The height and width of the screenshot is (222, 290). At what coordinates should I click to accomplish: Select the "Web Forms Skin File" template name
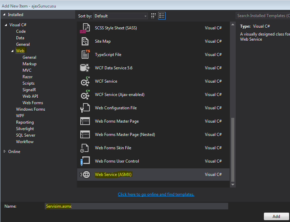tap(113, 148)
